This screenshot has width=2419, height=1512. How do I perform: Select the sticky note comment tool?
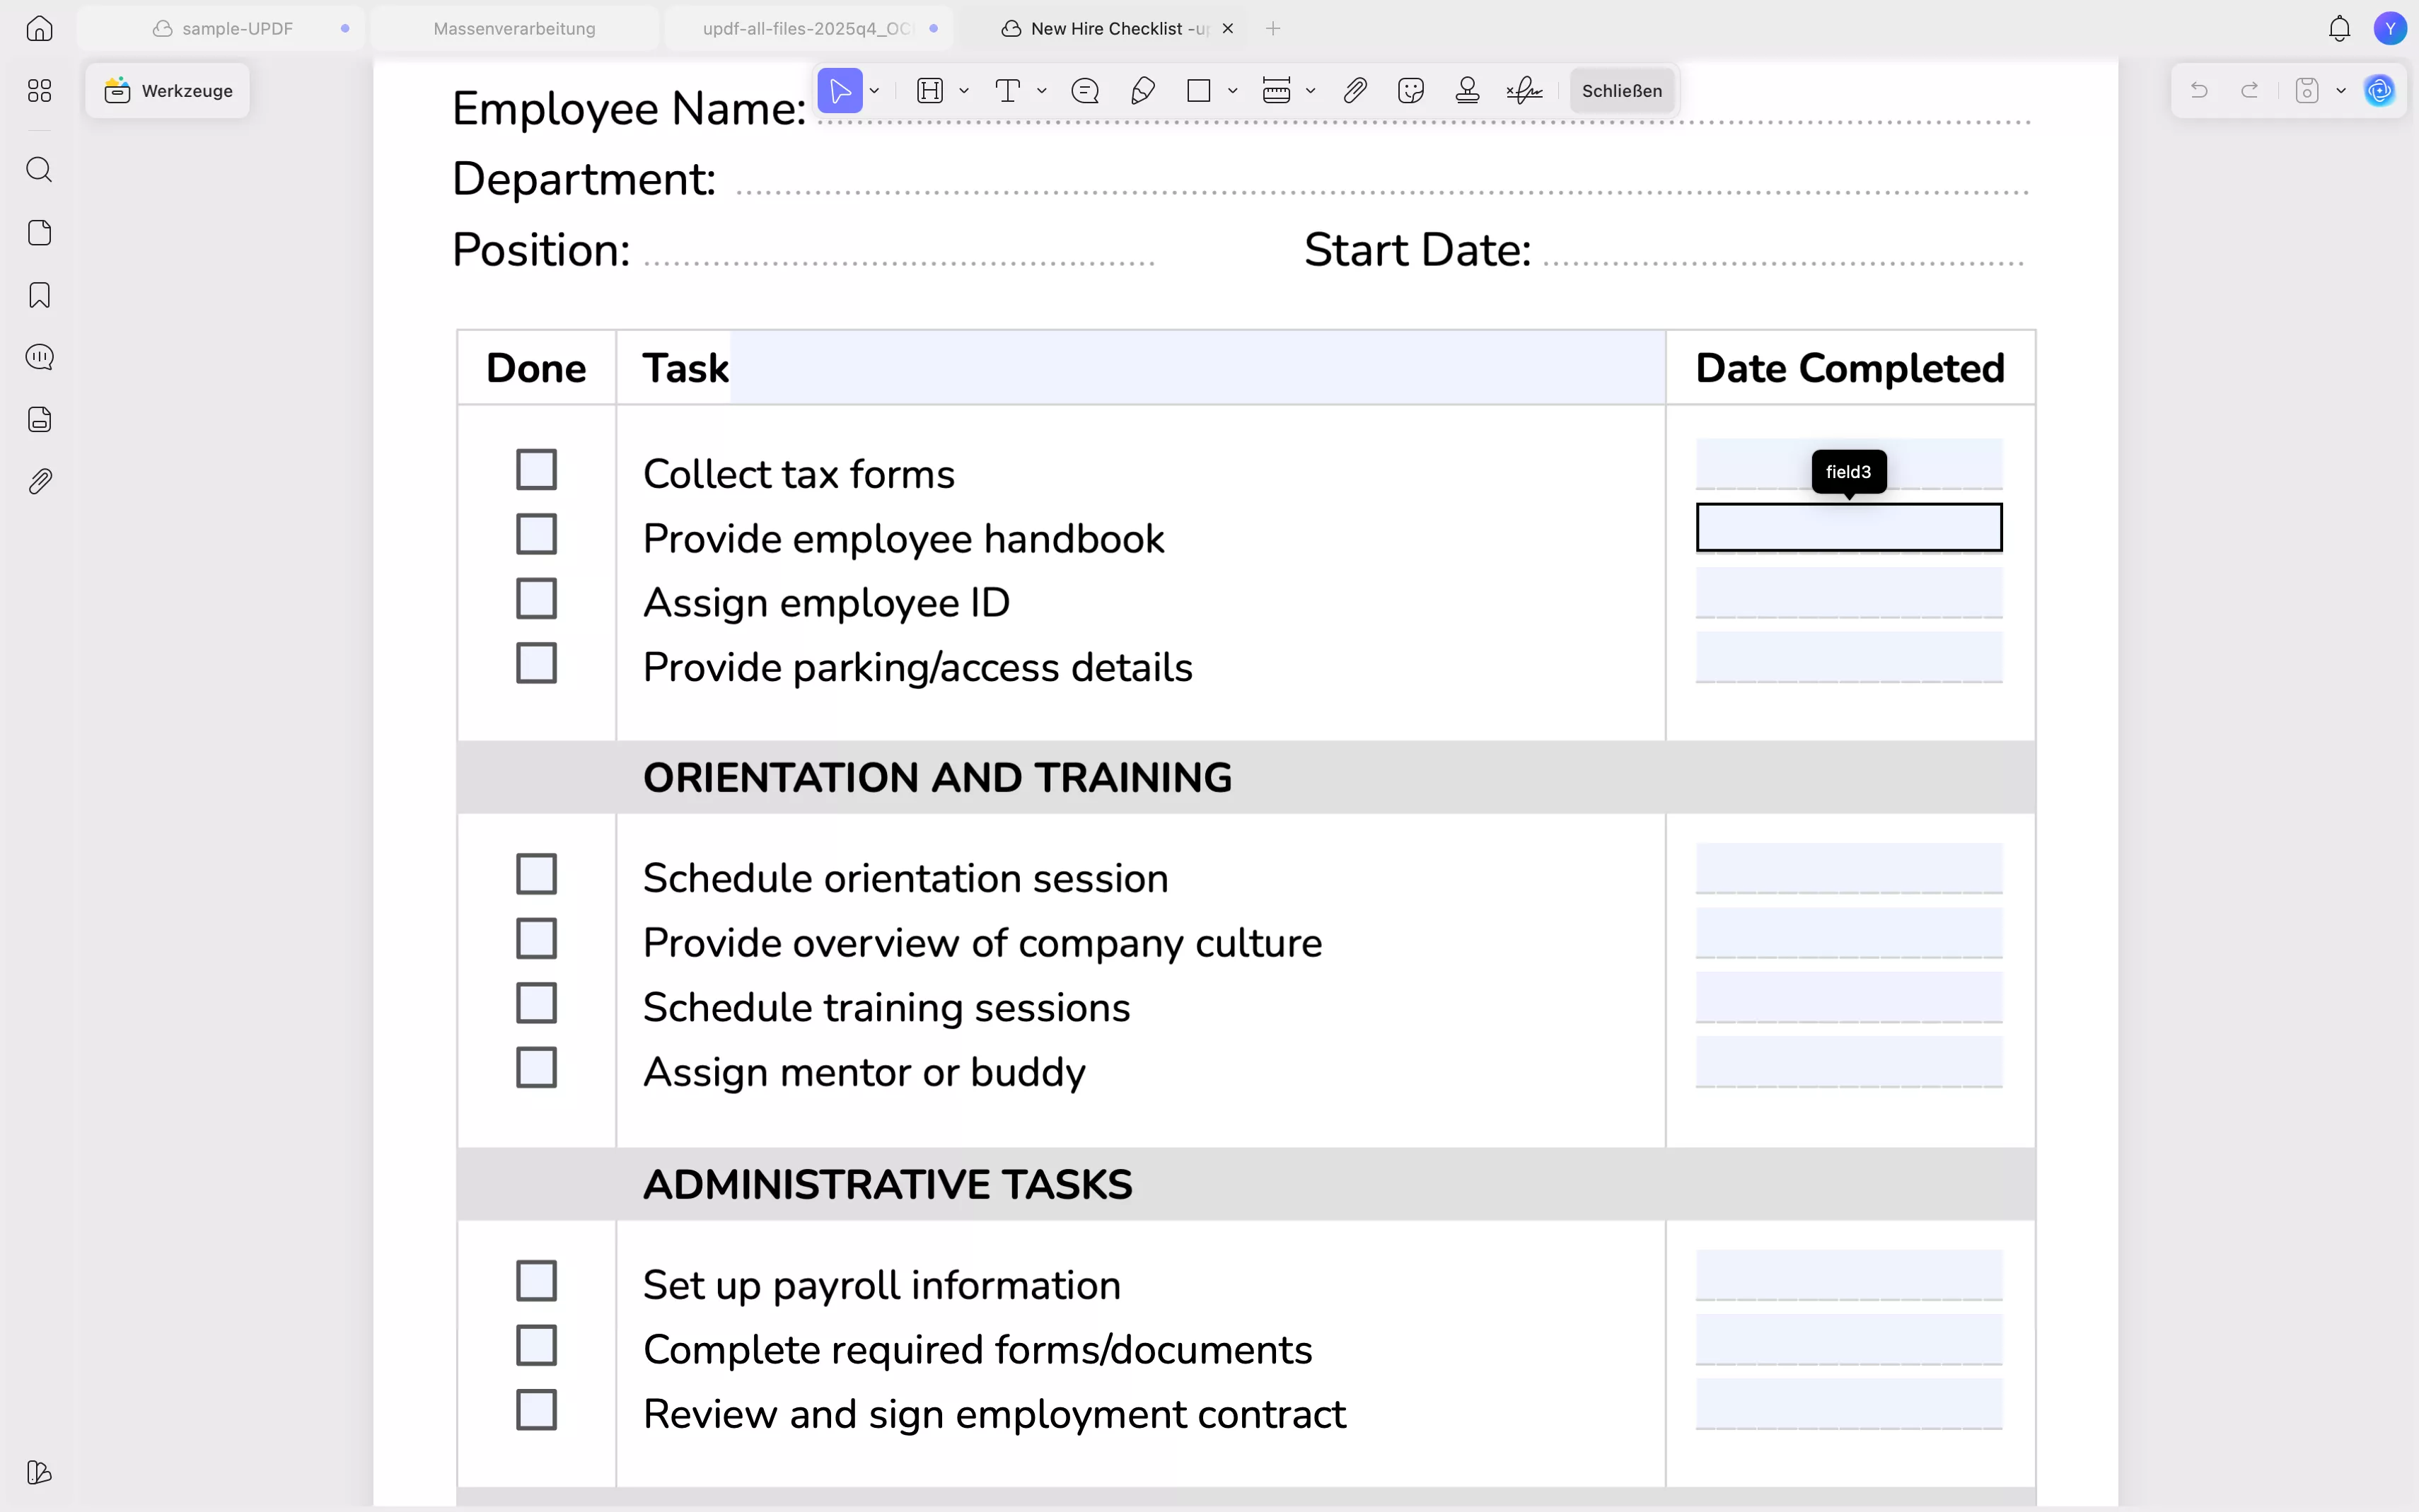pyautogui.click(x=1085, y=91)
